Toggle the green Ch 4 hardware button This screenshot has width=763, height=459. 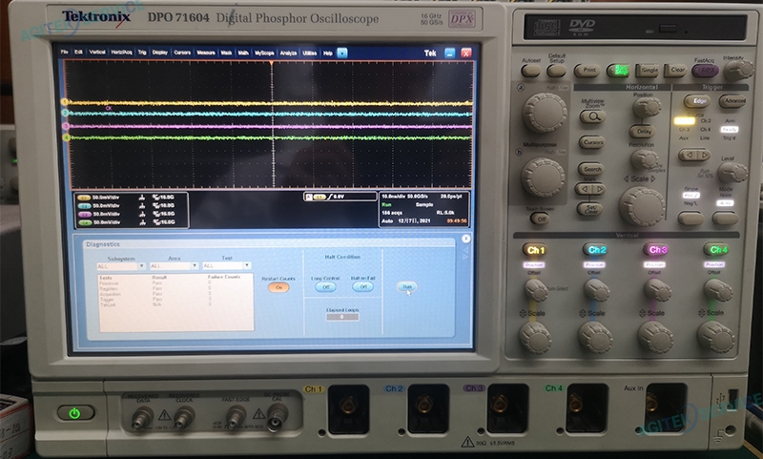click(x=717, y=250)
